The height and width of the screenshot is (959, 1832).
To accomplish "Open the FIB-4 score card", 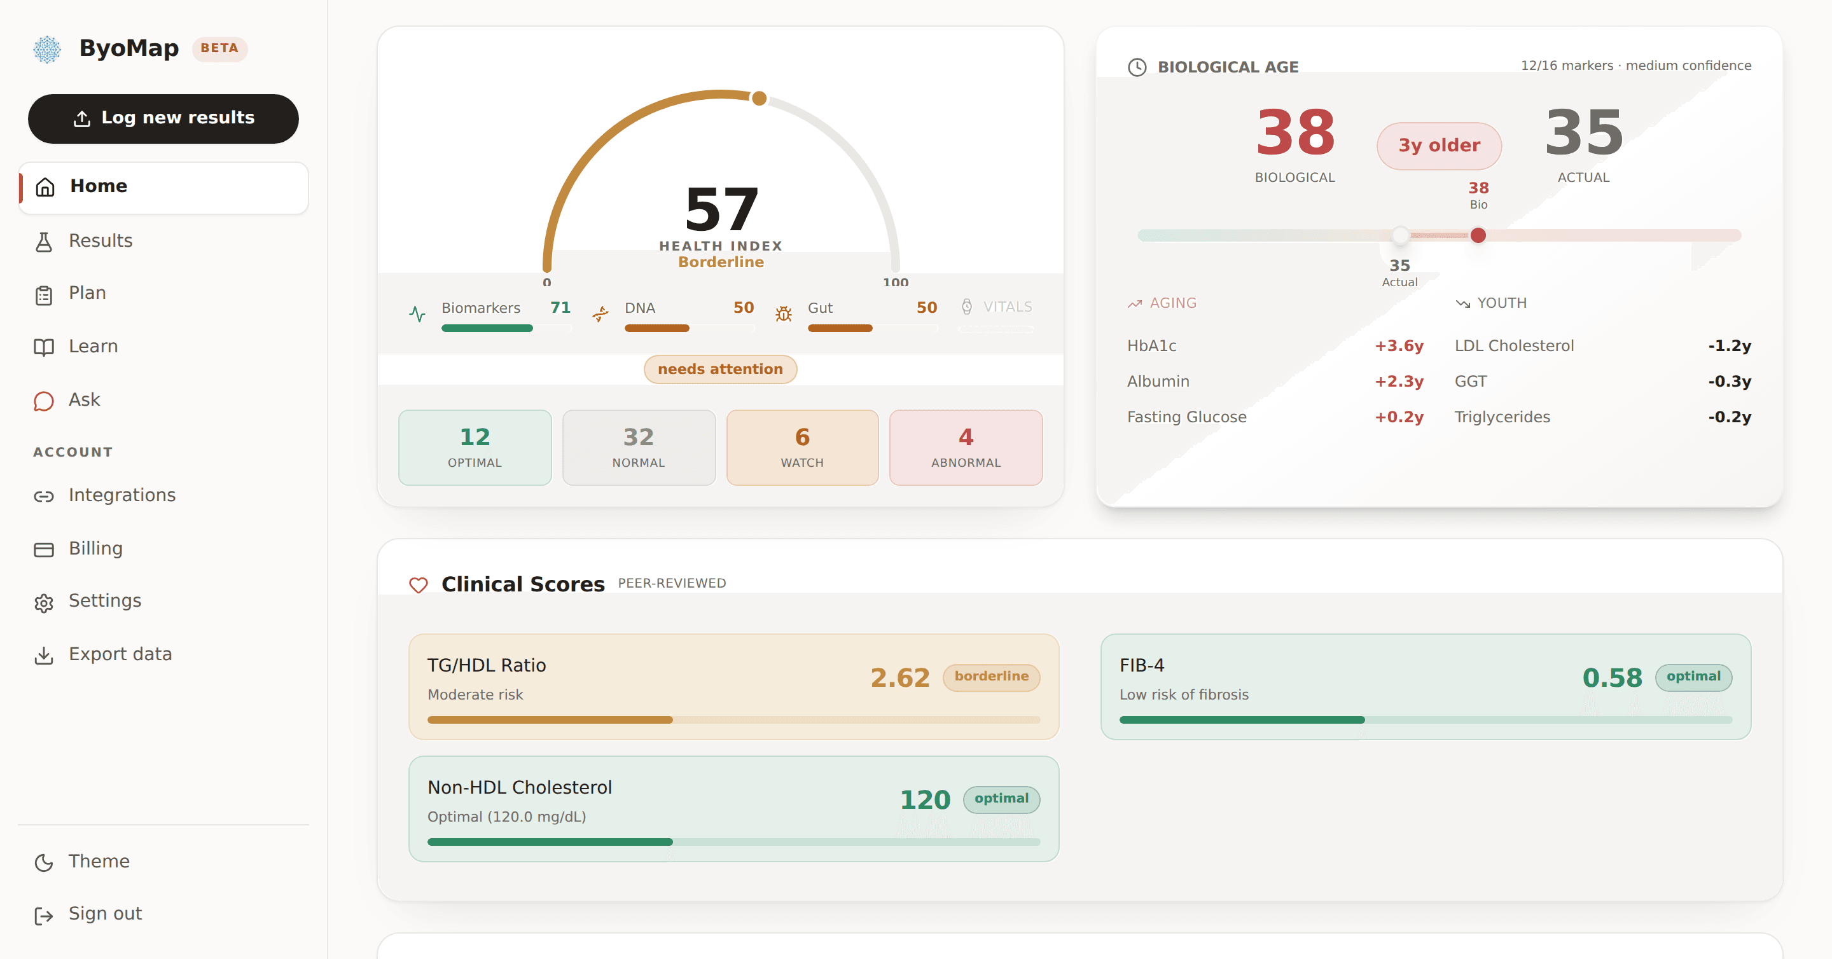I will tap(1426, 687).
